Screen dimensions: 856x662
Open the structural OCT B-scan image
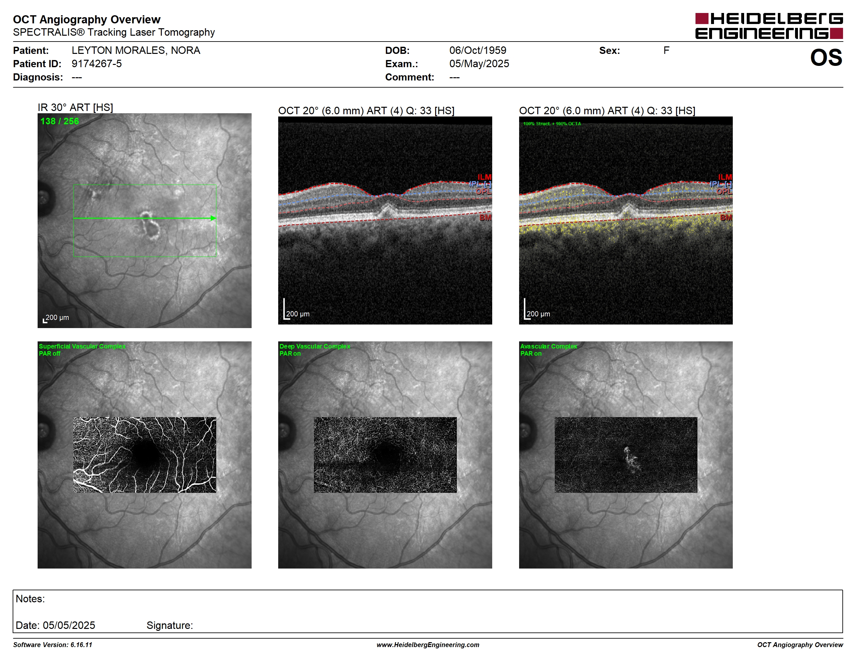(385, 220)
